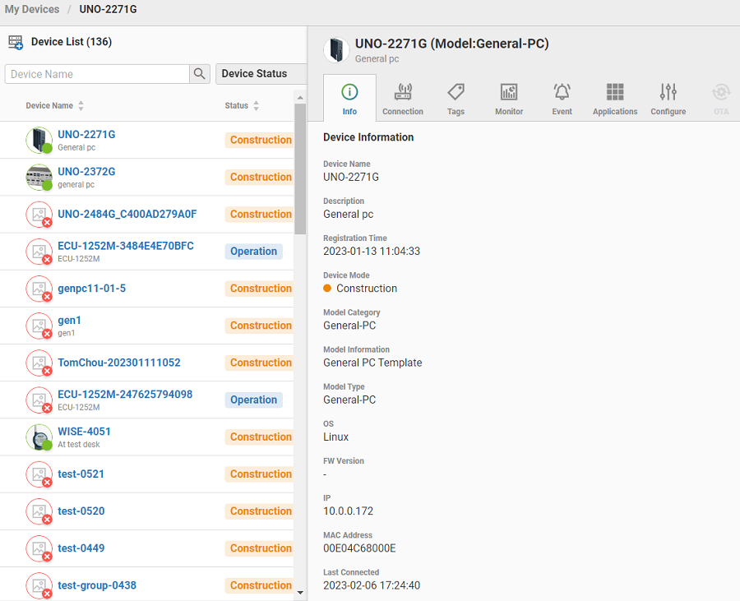
Task: Click the search magnifier icon
Action: [x=200, y=74]
